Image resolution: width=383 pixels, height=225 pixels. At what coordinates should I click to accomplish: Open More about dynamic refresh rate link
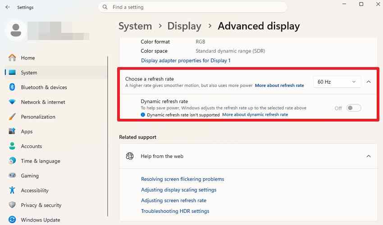pos(255,114)
